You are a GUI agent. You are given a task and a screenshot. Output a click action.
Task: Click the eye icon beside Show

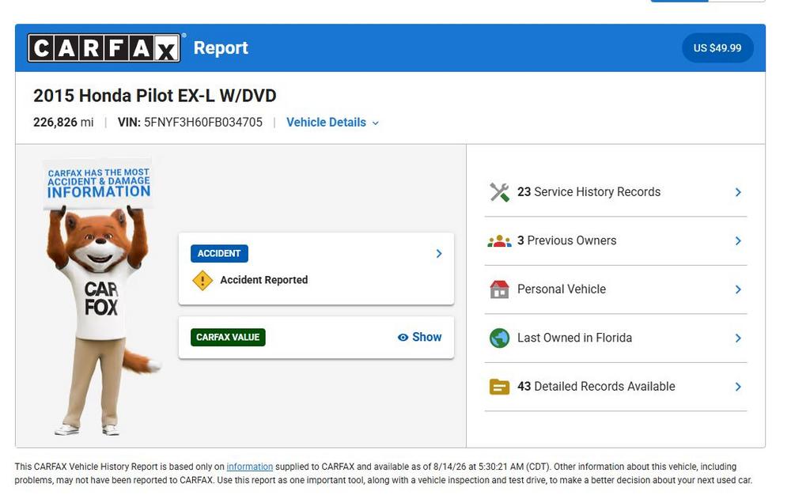403,338
